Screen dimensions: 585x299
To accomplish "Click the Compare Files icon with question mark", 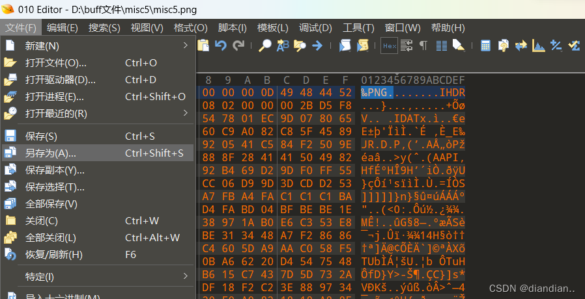I will [504, 45].
